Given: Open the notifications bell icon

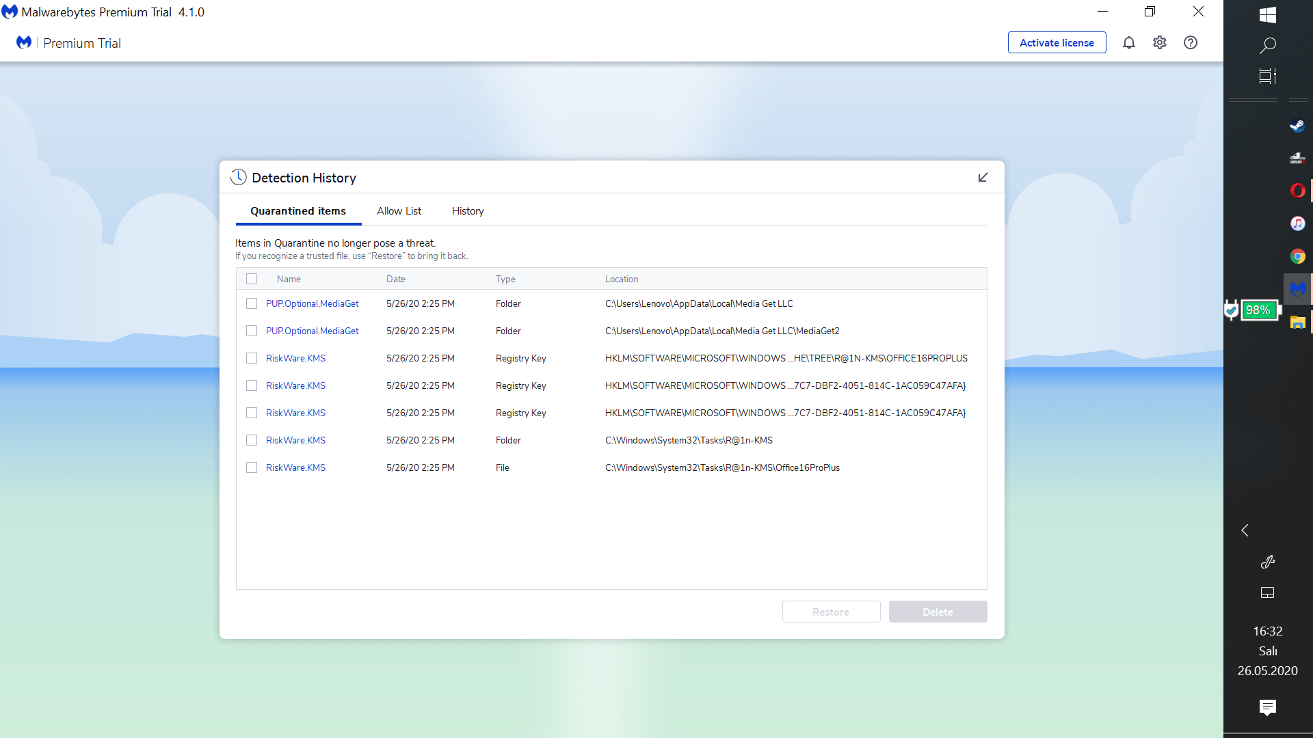Looking at the screenshot, I should [1128, 42].
